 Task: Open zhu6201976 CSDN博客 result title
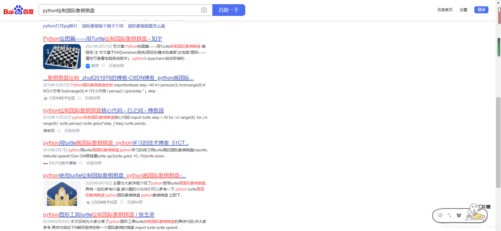tap(118, 78)
